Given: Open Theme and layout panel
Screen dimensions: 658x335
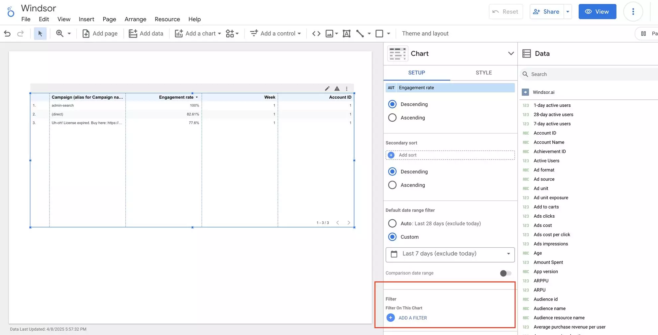Looking at the screenshot, I should coord(425,34).
